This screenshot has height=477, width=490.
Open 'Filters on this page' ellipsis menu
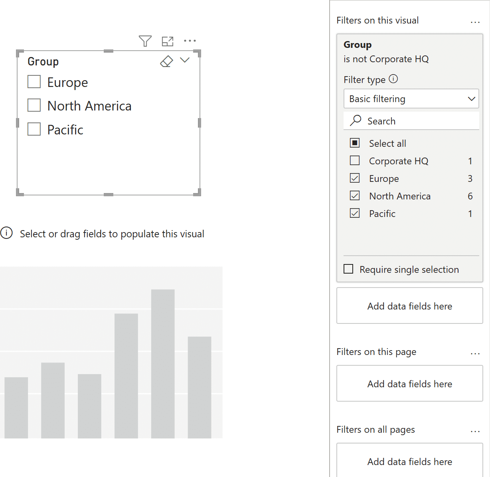coord(475,353)
